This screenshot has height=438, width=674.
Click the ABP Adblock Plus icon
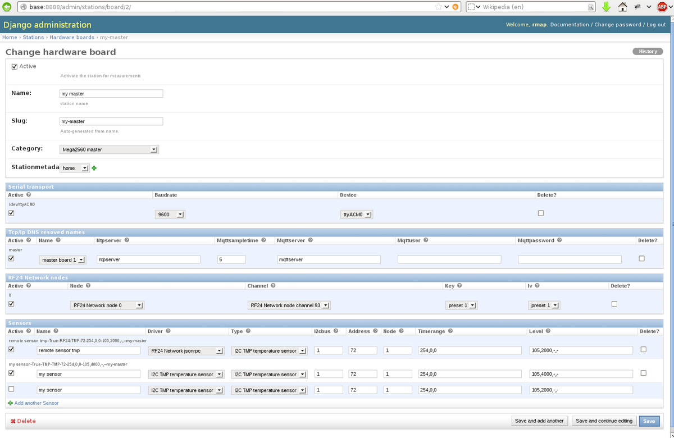click(662, 7)
